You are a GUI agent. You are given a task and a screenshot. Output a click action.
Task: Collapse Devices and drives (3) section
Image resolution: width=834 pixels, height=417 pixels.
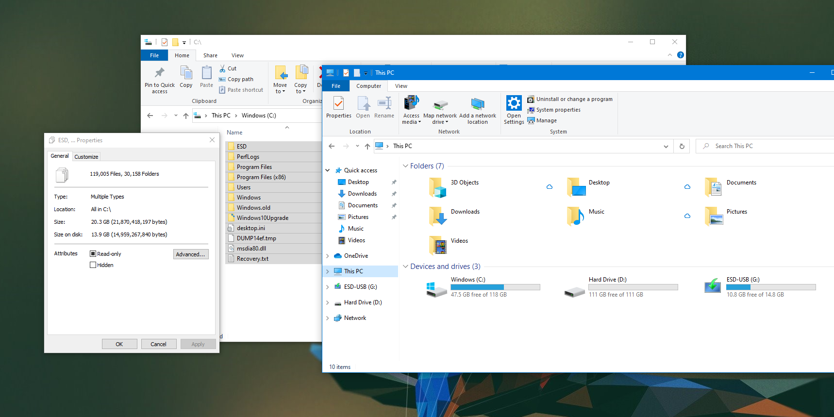[x=405, y=267]
